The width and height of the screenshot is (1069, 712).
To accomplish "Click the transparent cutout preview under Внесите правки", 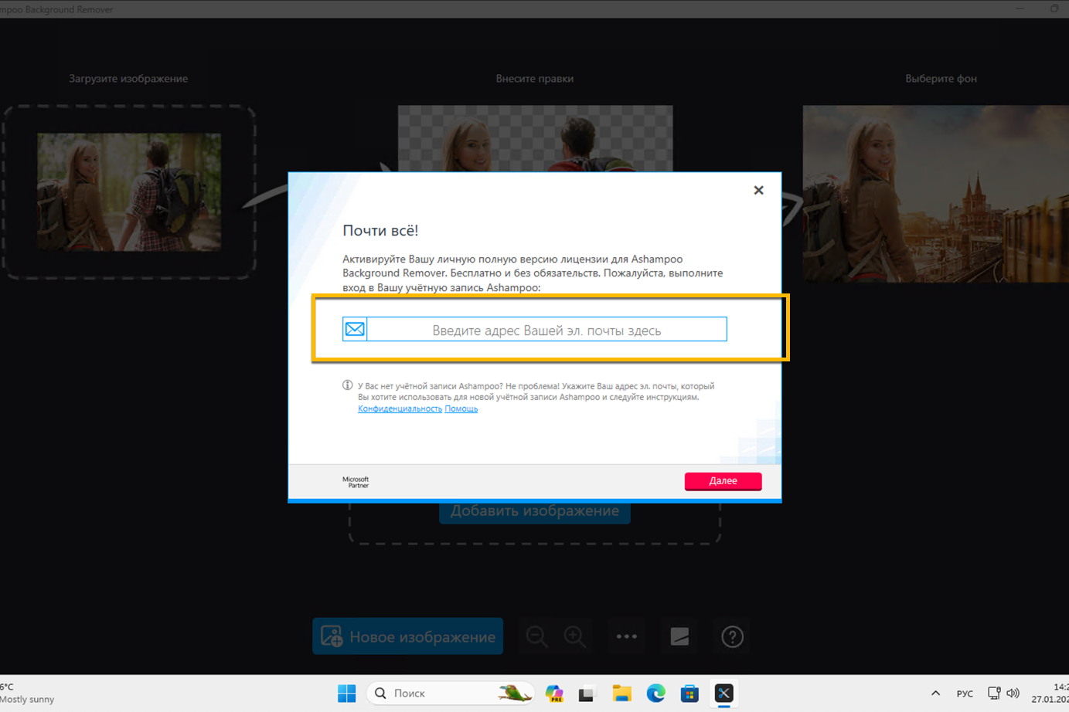I will click(x=535, y=139).
